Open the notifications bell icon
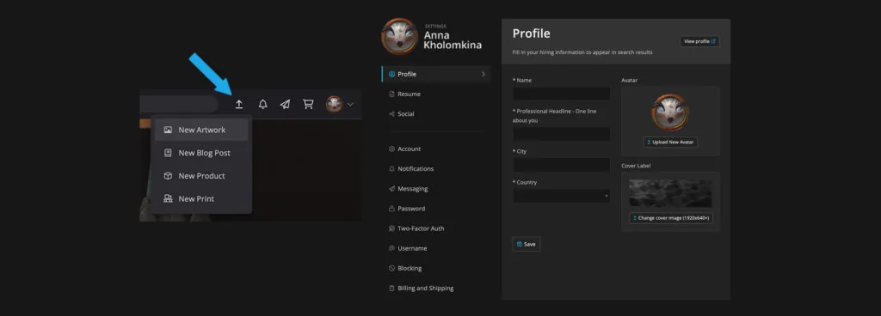Screen dimensions: 881x316 262,104
